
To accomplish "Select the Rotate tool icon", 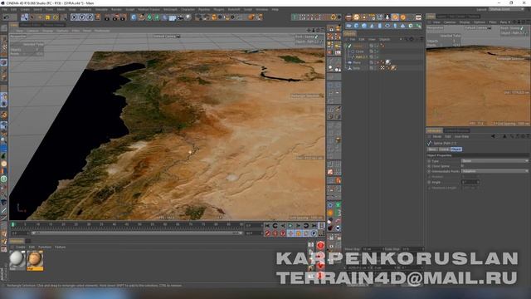I will pyautogui.click(x=56, y=17).
